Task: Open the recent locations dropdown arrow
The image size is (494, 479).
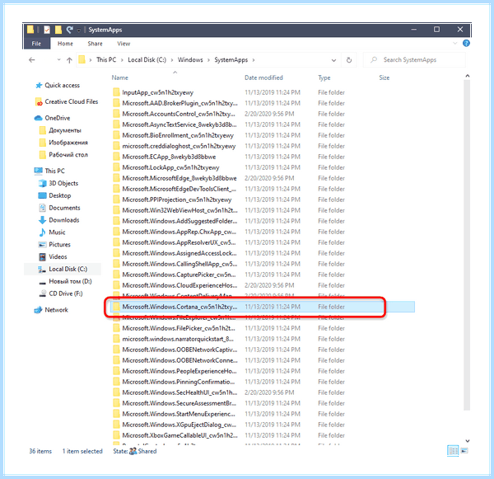Action: coord(58,59)
